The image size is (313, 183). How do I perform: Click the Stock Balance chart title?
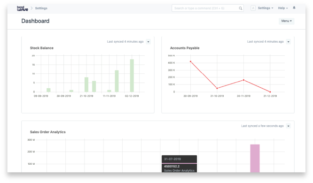click(x=42, y=48)
